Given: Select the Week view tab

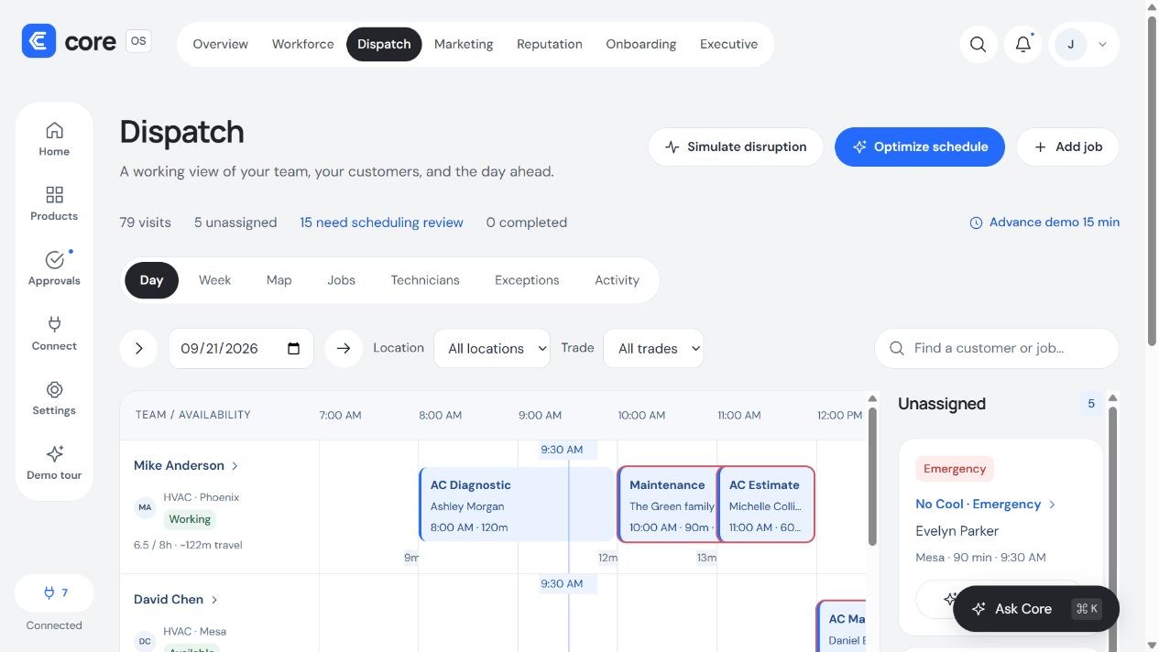Looking at the screenshot, I should click(214, 280).
